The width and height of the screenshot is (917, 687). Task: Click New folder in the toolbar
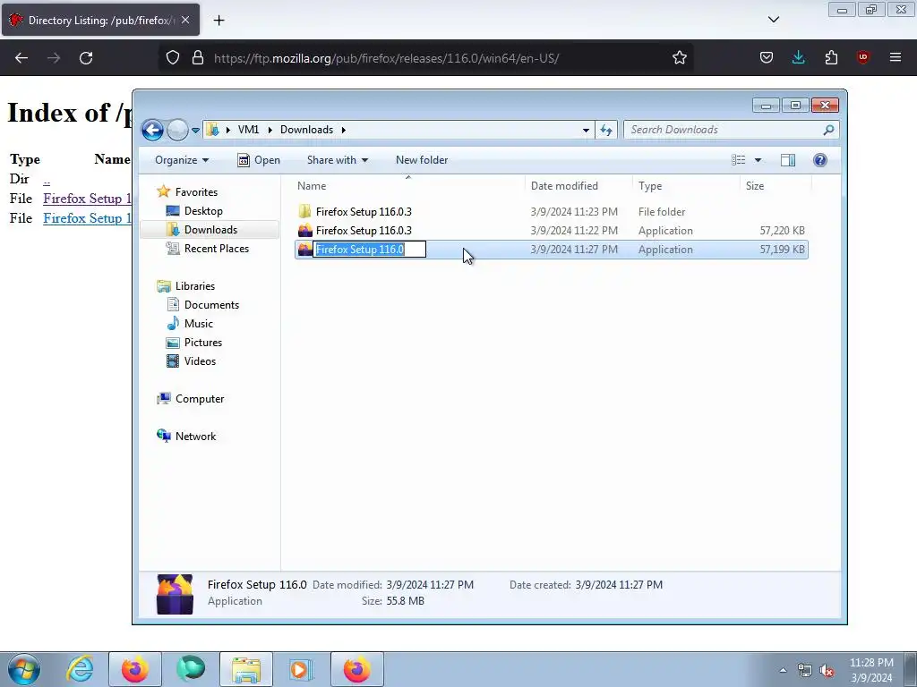pos(422,160)
